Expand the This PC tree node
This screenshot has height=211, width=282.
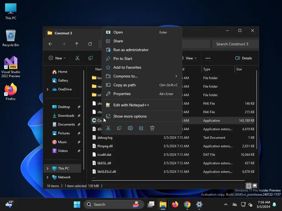tap(47, 168)
